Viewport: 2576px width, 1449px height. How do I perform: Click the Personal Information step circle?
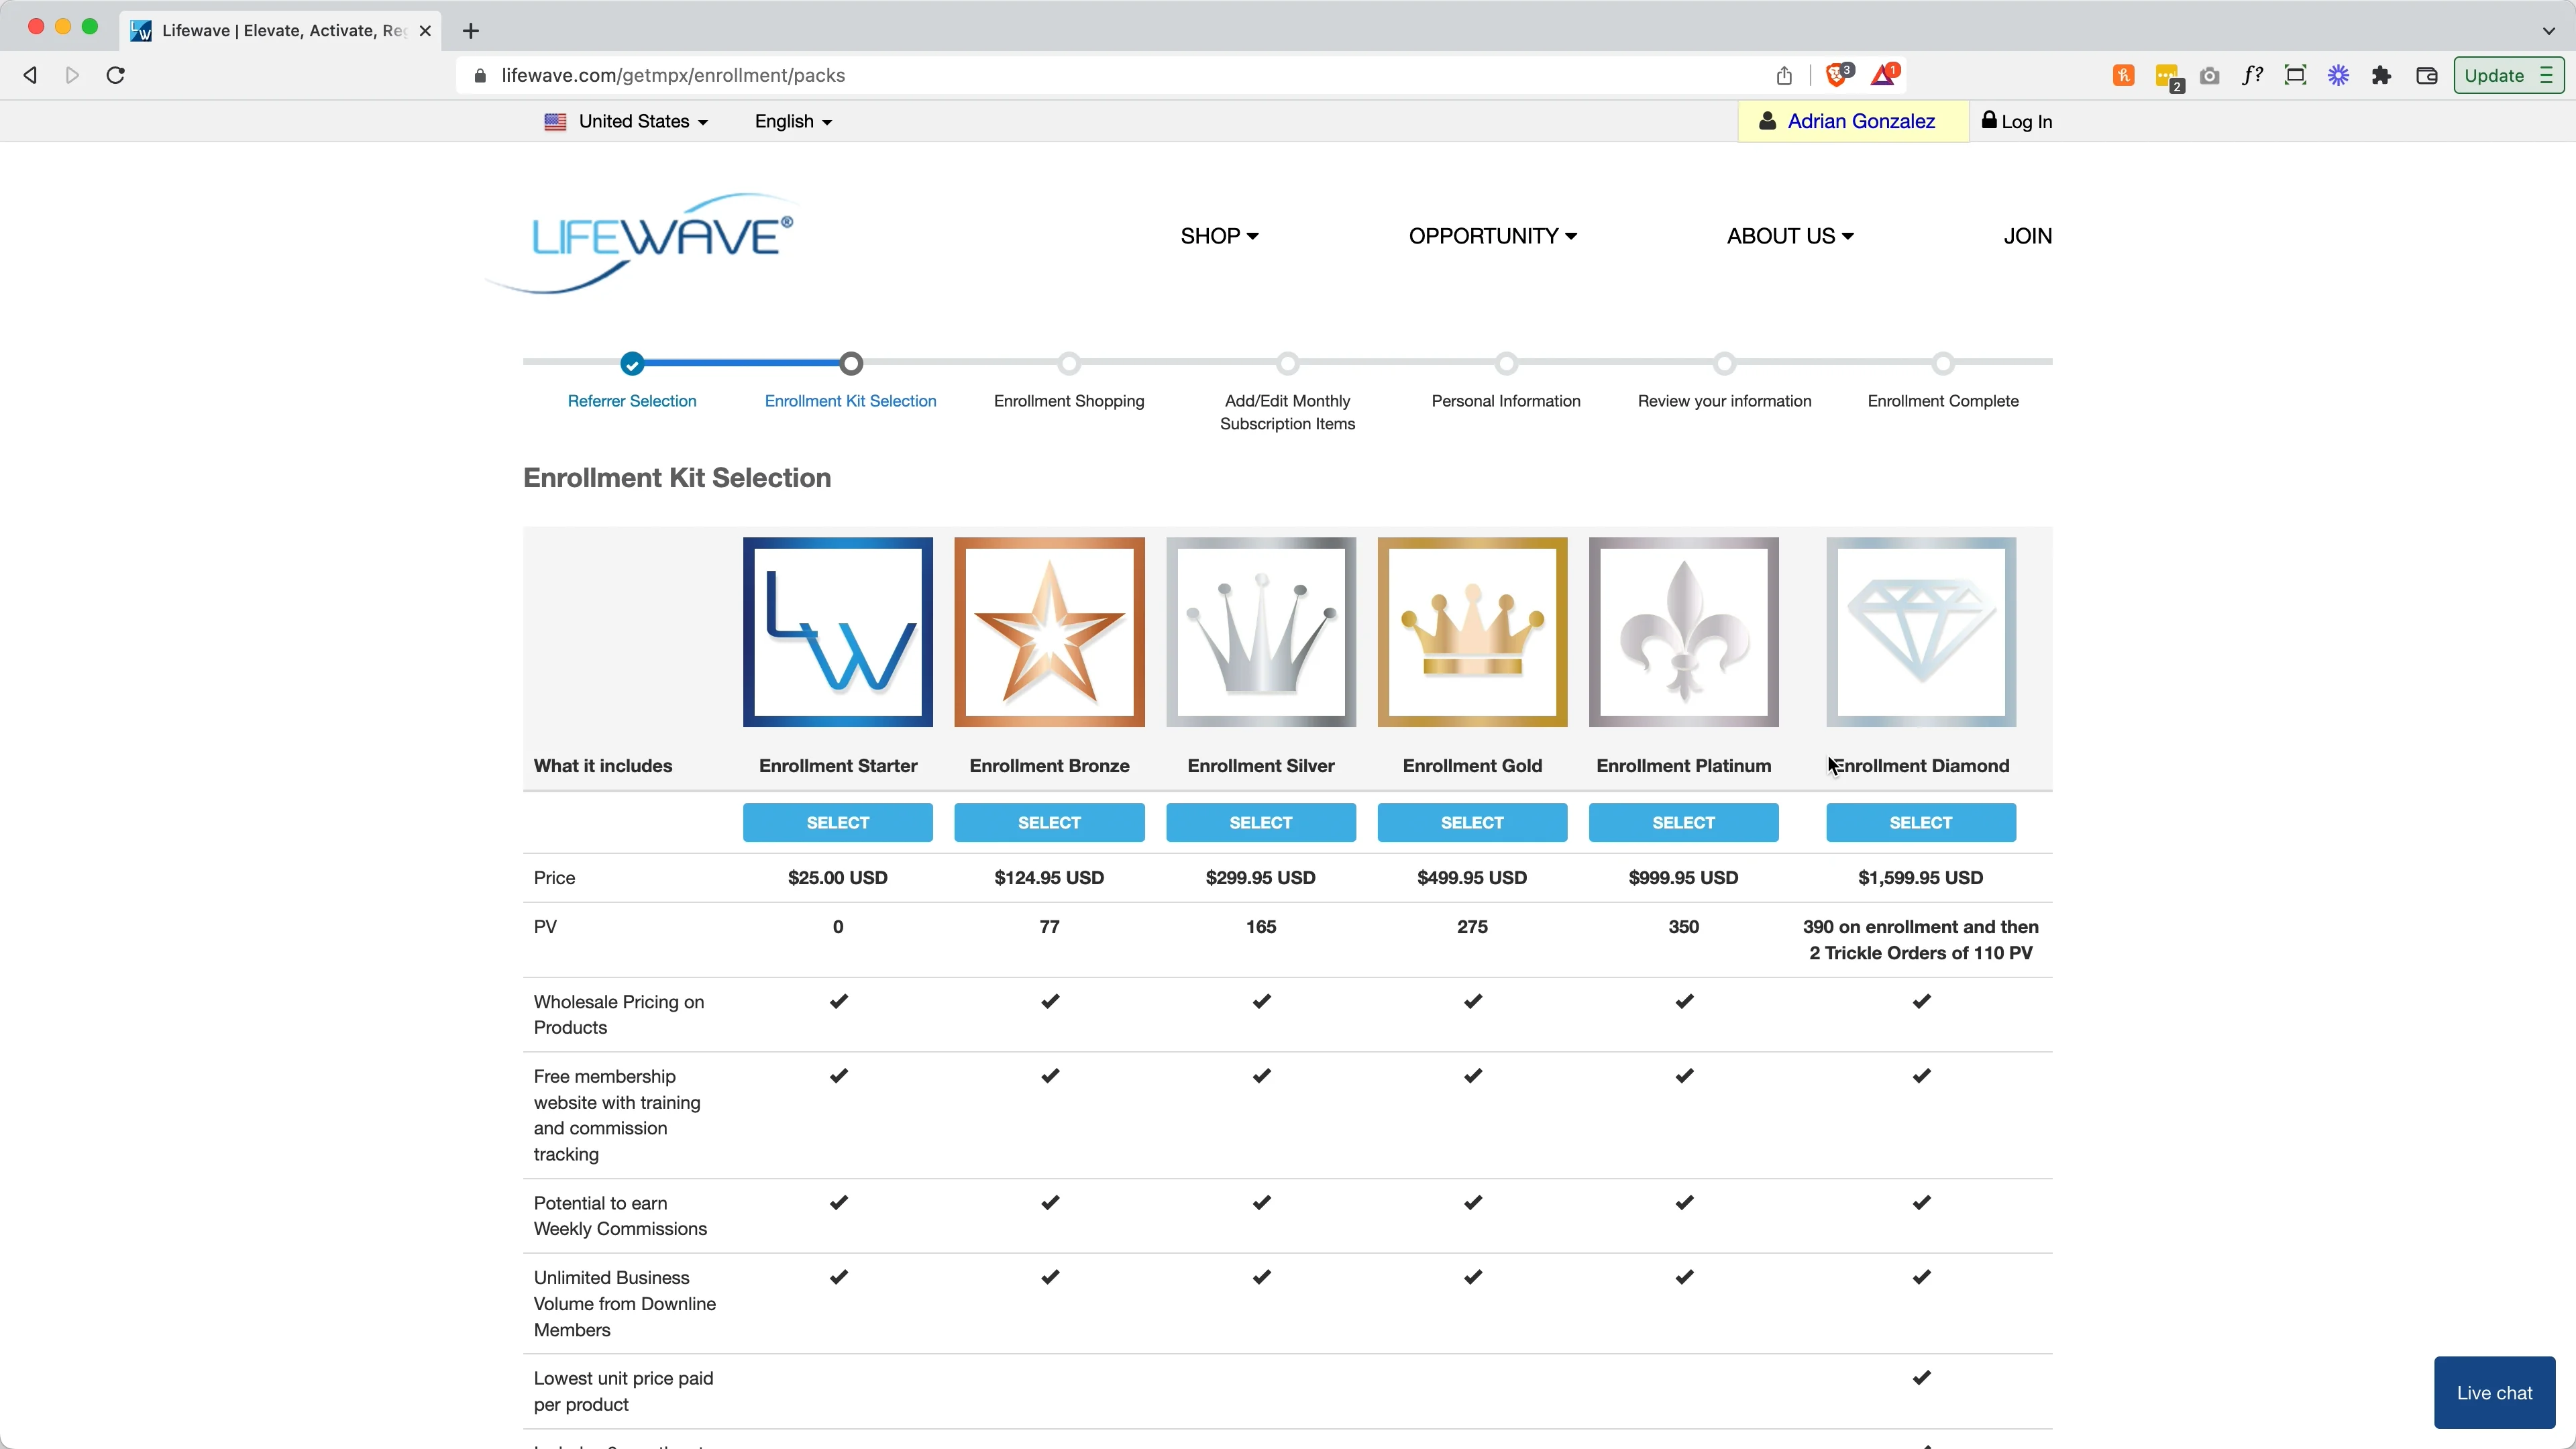pyautogui.click(x=1506, y=364)
